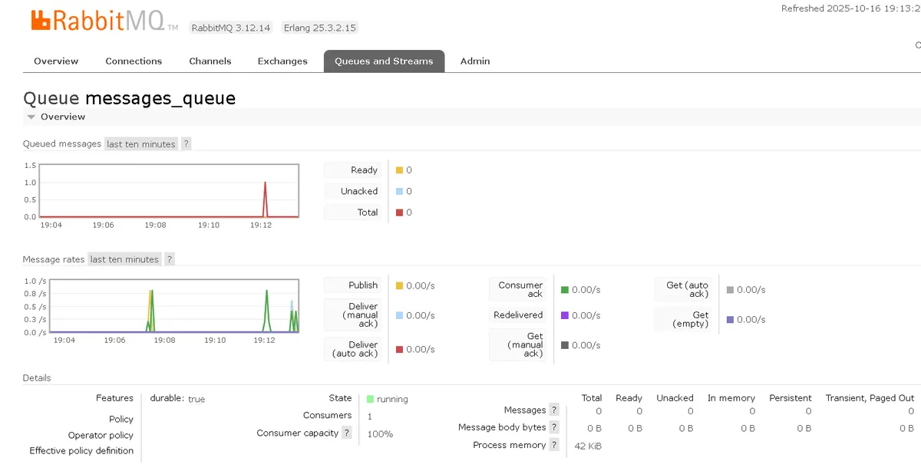The height and width of the screenshot is (471, 921).
Task: Click the RabbitMQ logo
Action: (104, 21)
